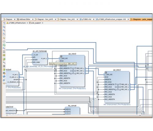Open the breadcrumb arrow after p71860_infrastructure
The width and height of the screenshot is (153, 131).
pyautogui.click(x=27, y=23)
